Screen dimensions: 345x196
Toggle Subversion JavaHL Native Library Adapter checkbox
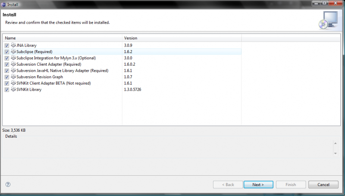(7, 71)
